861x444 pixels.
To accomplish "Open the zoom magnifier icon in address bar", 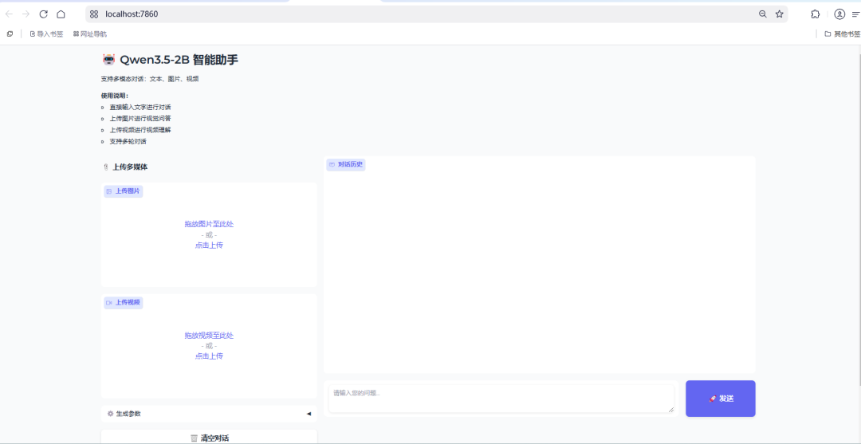I will (x=763, y=14).
